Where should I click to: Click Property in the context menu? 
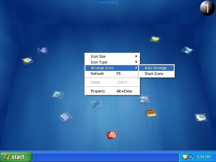[112, 91]
